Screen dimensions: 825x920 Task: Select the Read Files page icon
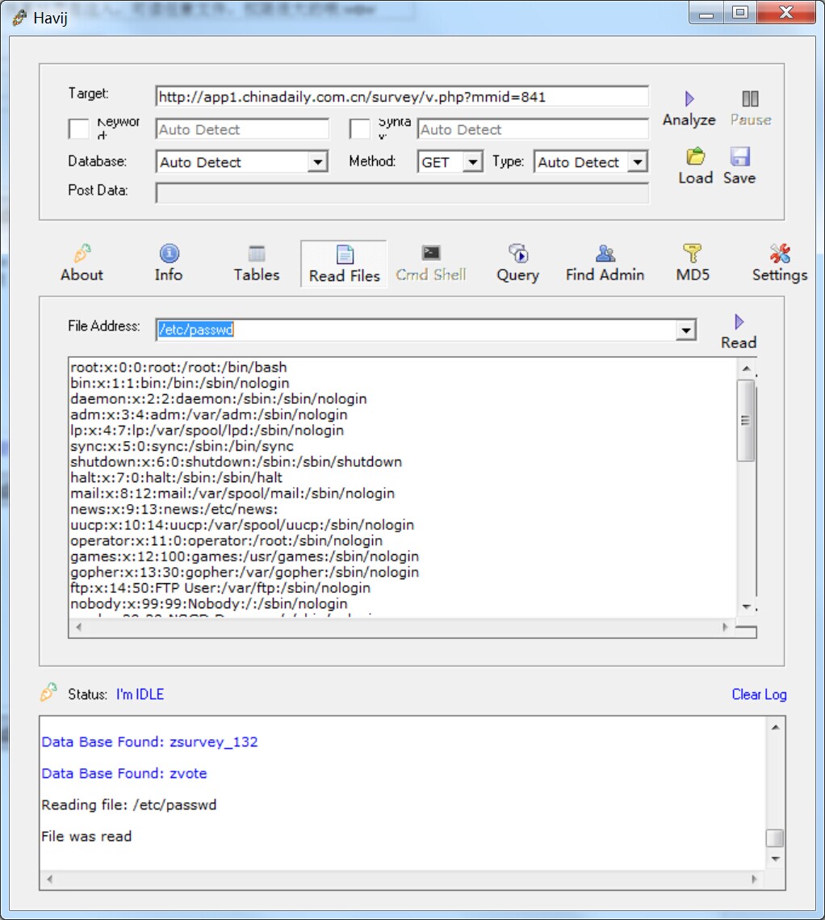point(345,254)
